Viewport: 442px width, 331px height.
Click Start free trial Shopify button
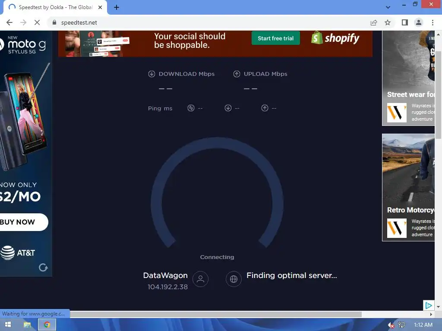click(x=276, y=38)
